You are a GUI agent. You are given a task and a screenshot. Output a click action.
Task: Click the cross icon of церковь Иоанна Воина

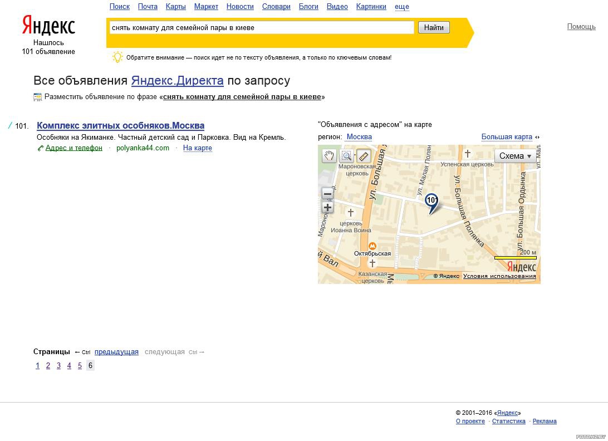tap(351, 213)
